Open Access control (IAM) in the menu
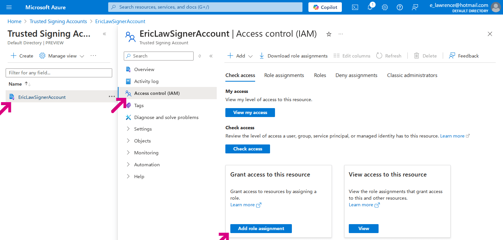The height and width of the screenshot is (240, 503). click(x=167, y=93)
